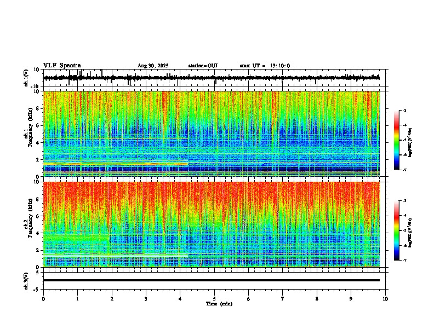434x335 pixels.
Task: Click the ch.2 color scale bar
Action: pyautogui.click(x=396, y=230)
